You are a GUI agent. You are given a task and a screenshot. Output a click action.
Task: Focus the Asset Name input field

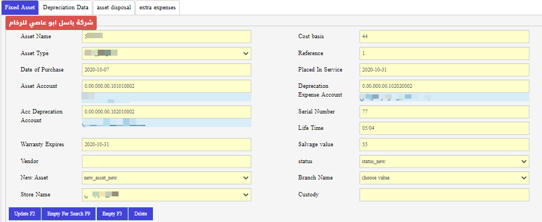pos(167,37)
